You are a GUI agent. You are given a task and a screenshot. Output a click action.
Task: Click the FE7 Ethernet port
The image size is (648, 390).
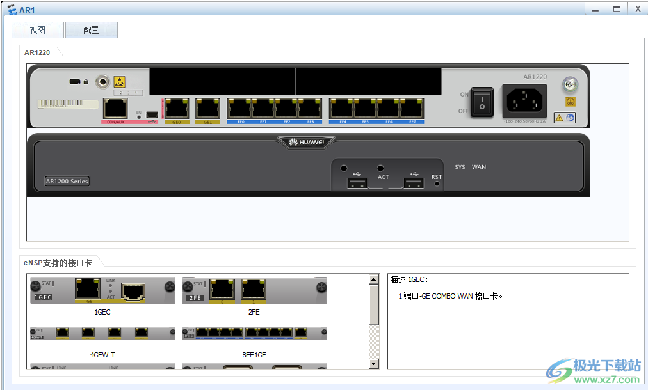(412, 109)
